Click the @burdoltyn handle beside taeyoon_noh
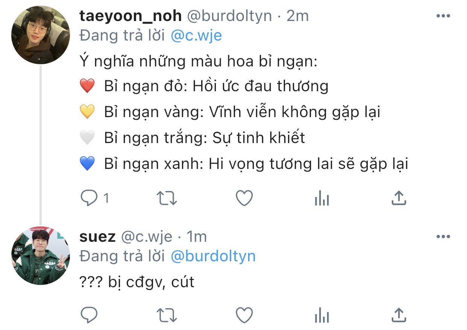467x330 pixels. click(229, 16)
